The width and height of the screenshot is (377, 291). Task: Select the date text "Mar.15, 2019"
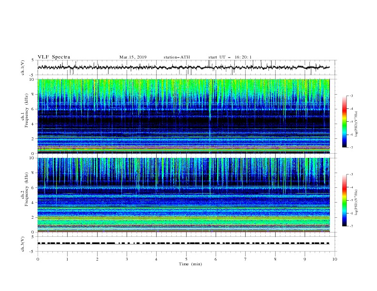click(x=133, y=57)
